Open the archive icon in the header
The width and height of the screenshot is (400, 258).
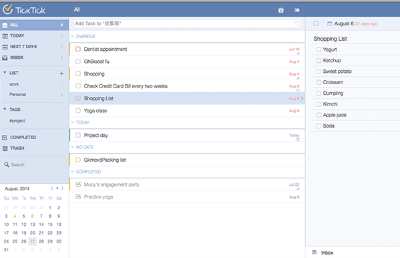[281, 10]
